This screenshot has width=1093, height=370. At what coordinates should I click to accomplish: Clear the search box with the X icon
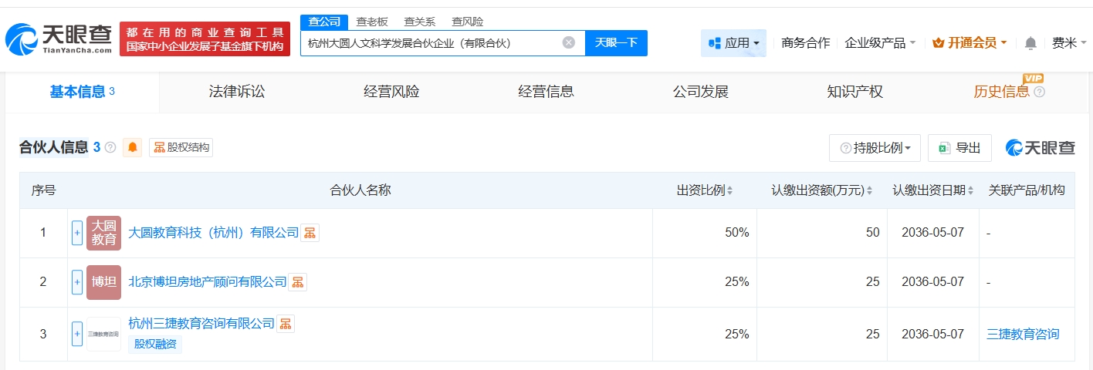[569, 42]
